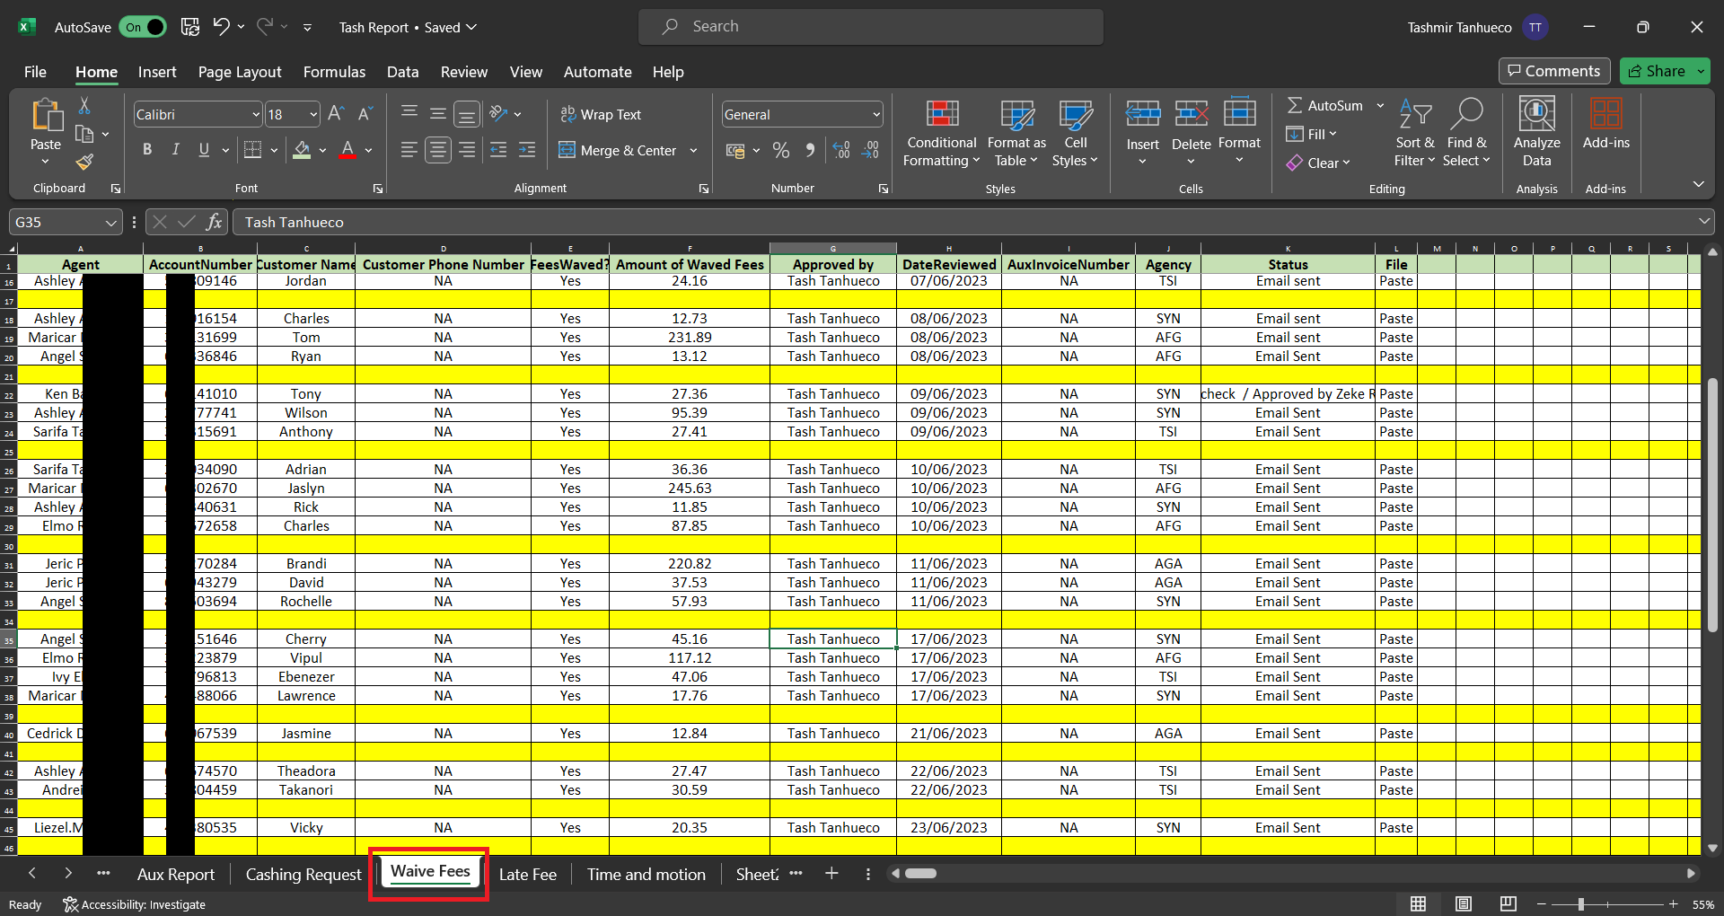Image resolution: width=1724 pixels, height=916 pixels.
Task: Toggle Center horizontal alignment
Action: 438,150
